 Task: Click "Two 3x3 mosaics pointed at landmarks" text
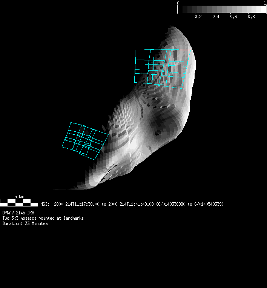43,218
